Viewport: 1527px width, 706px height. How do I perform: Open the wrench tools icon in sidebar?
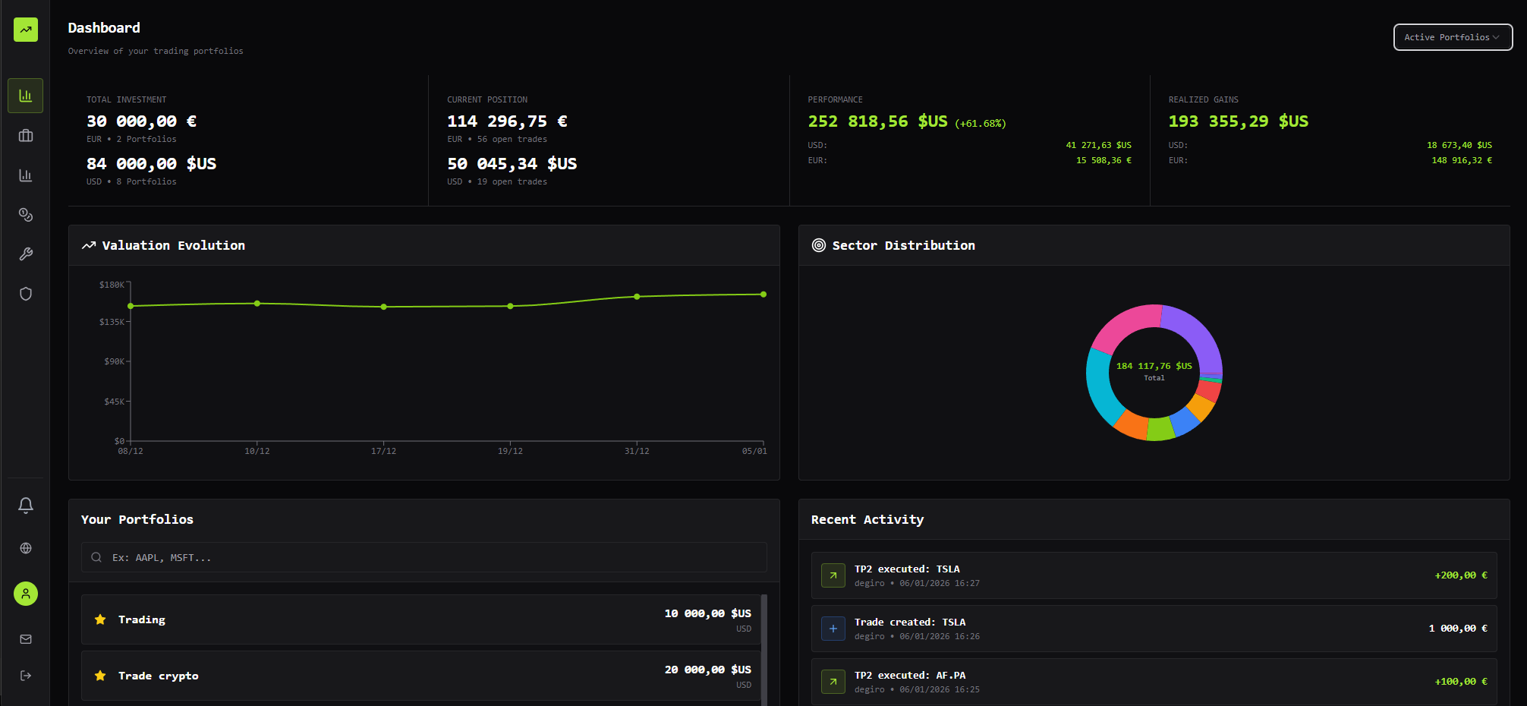pos(26,254)
